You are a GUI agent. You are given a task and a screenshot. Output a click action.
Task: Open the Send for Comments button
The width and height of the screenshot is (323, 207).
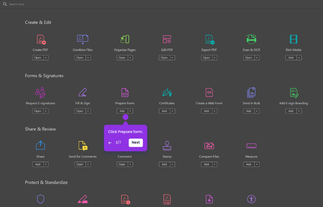pos(80,164)
